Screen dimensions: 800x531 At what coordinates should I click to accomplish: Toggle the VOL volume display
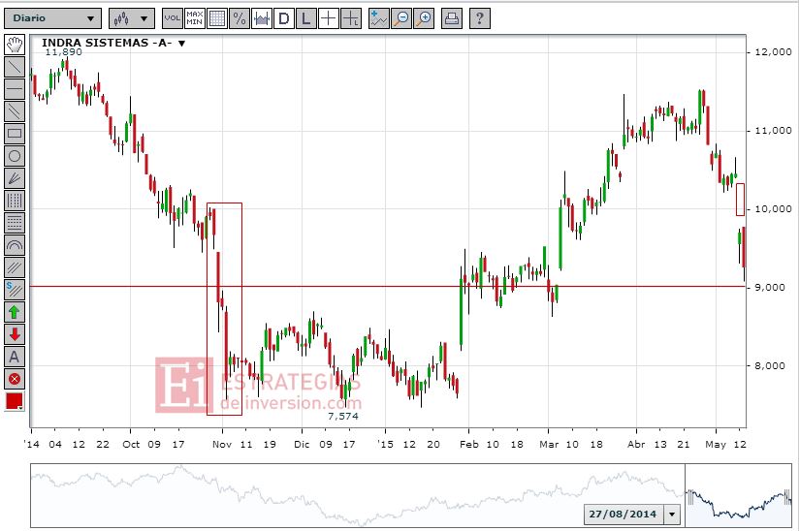172,18
